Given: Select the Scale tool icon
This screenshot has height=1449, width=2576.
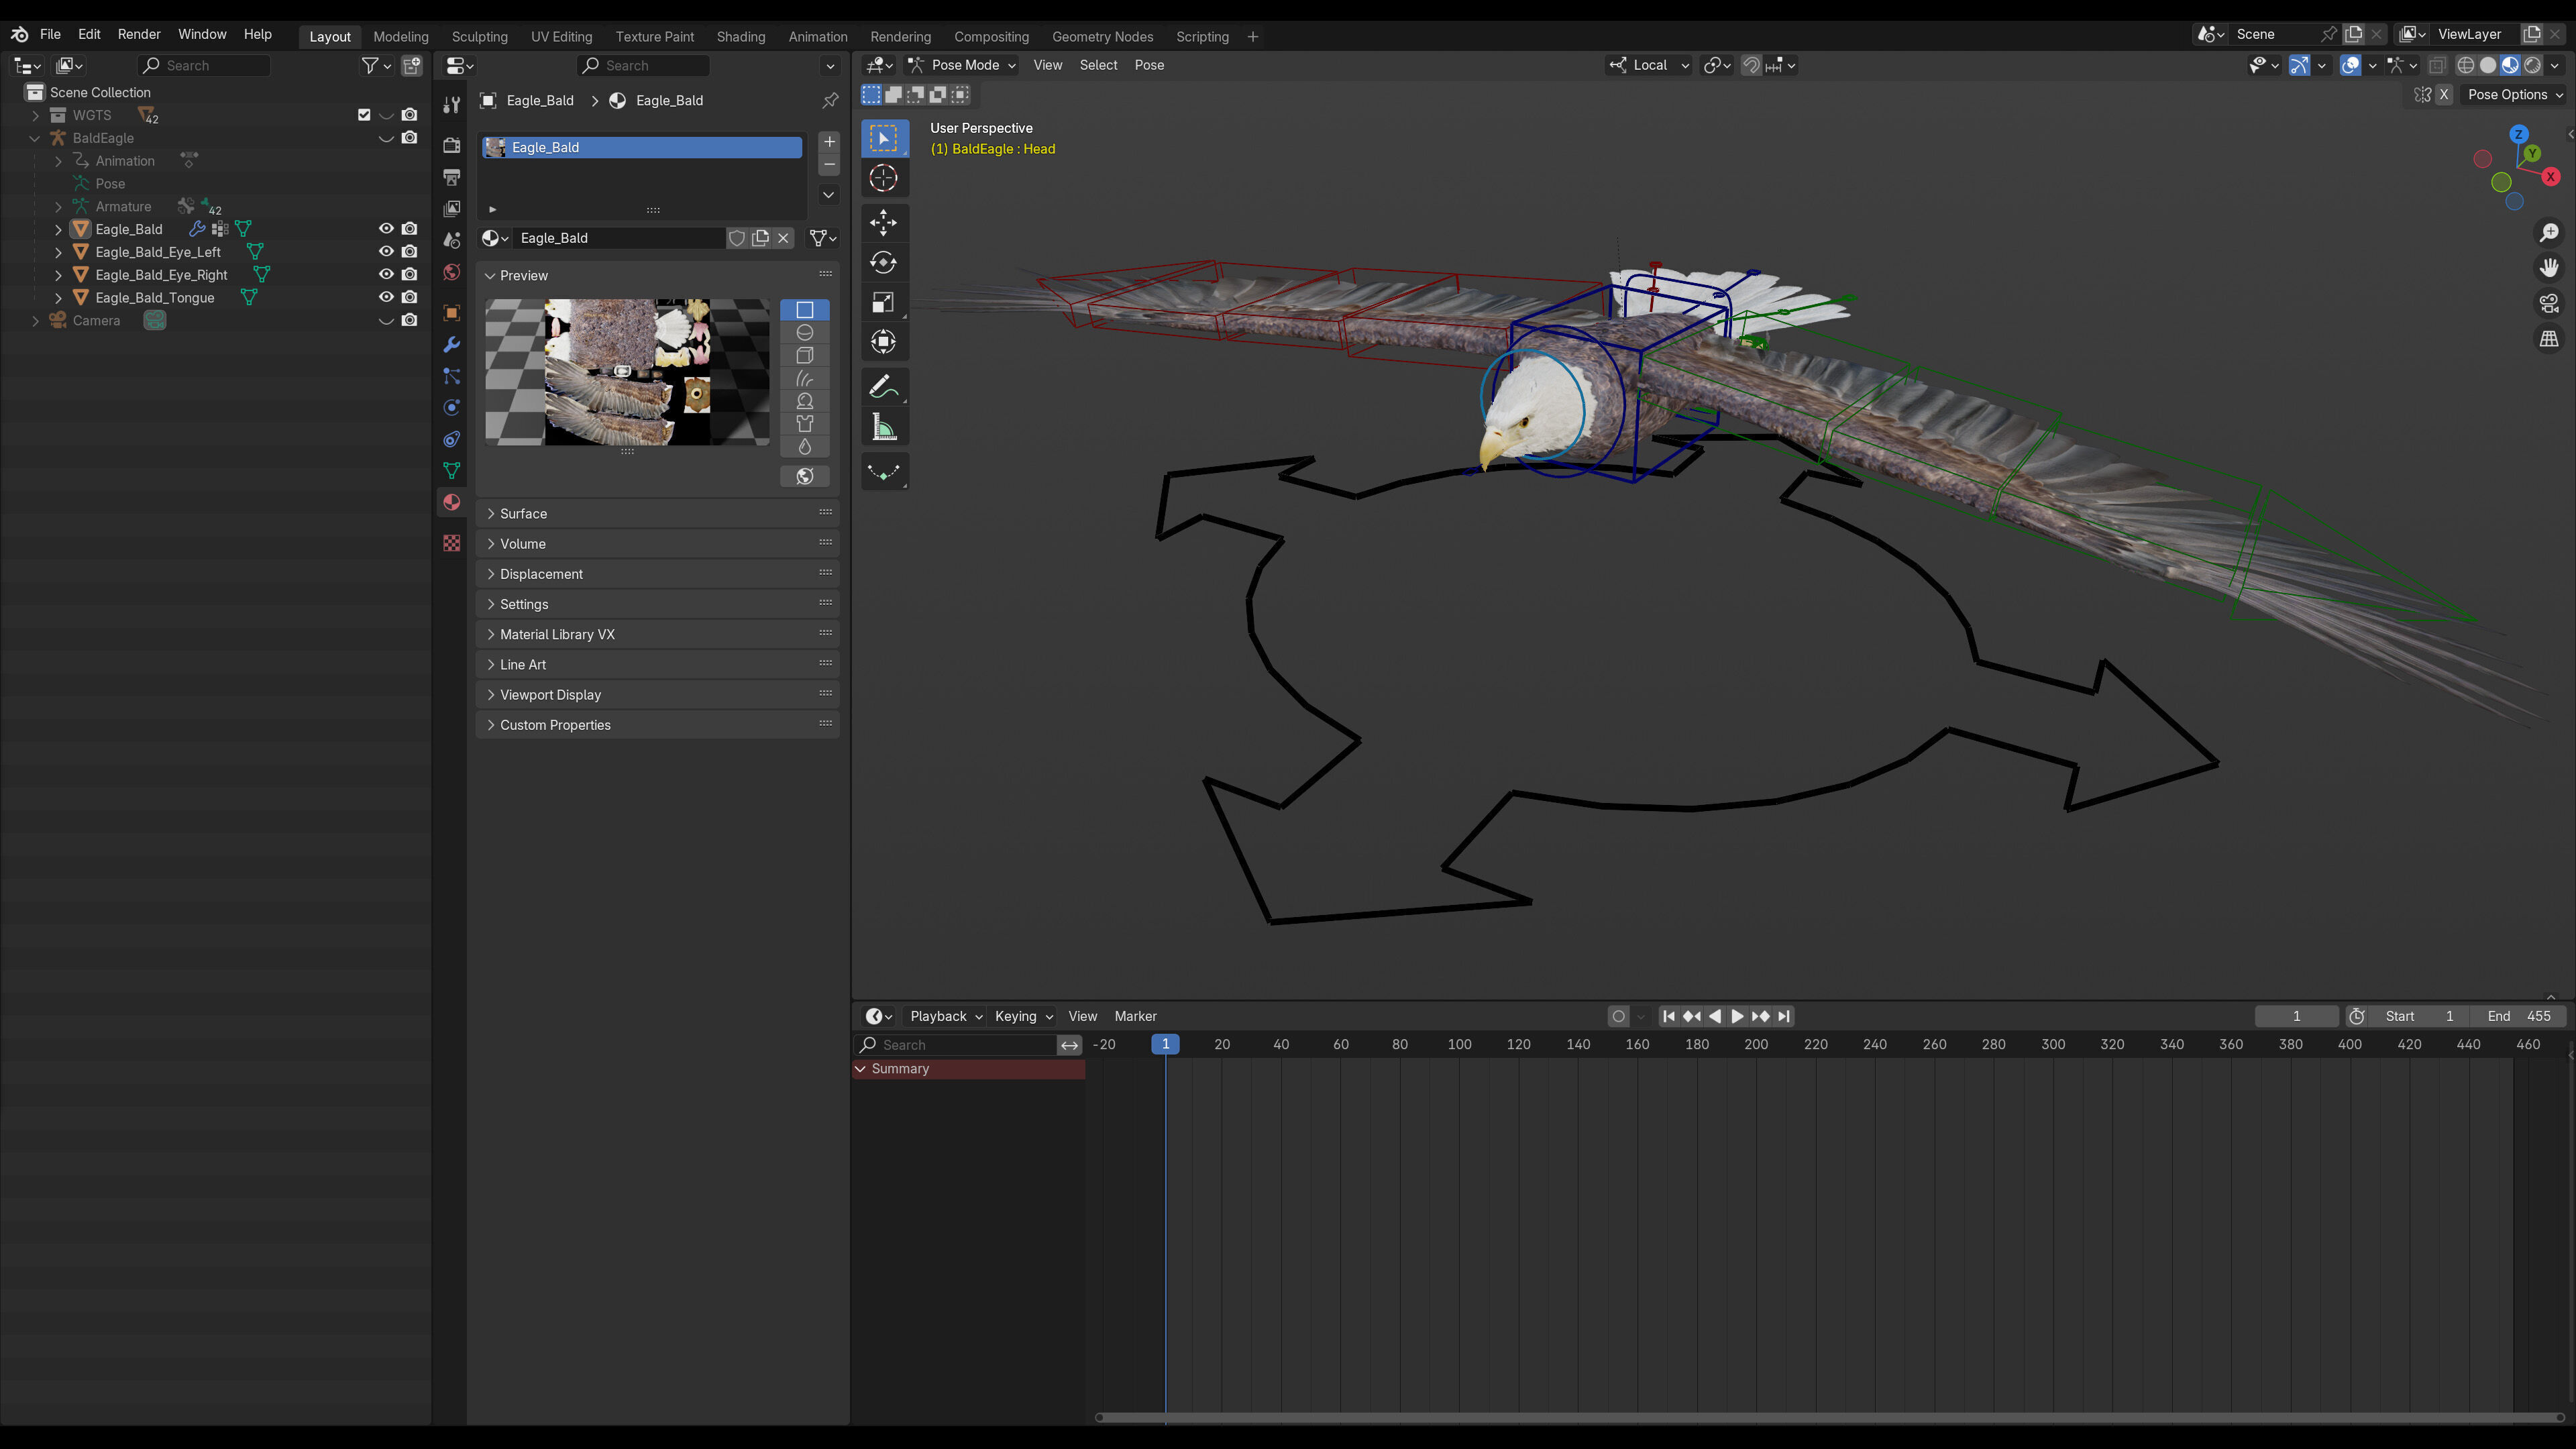Looking at the screenshot, I should pos(883,302).
